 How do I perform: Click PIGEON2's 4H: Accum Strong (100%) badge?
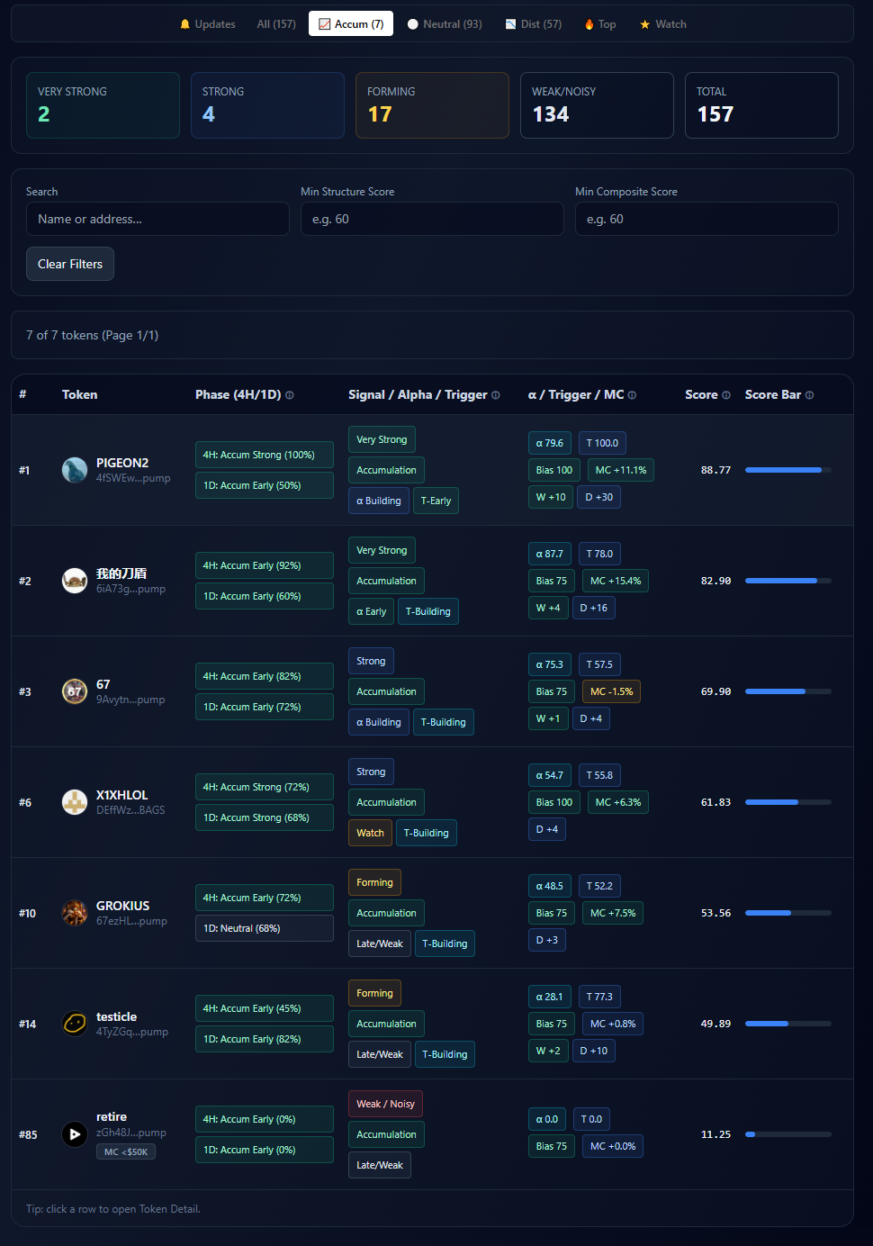265,455
